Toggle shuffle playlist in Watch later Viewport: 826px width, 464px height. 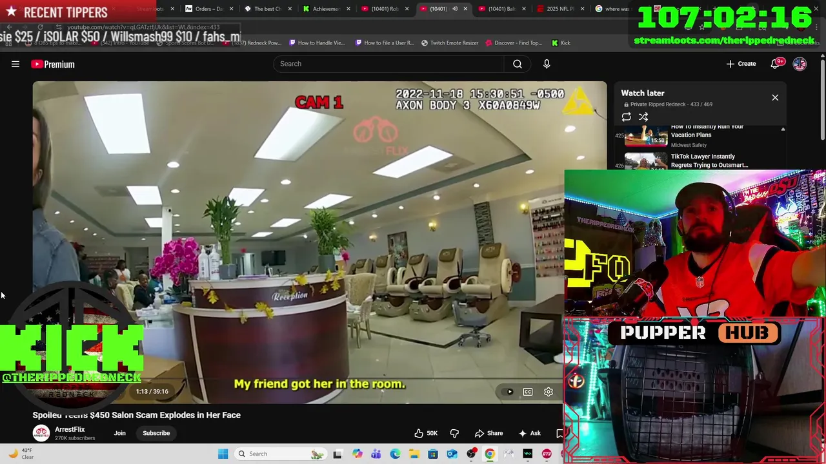click(x=643, y=117)
